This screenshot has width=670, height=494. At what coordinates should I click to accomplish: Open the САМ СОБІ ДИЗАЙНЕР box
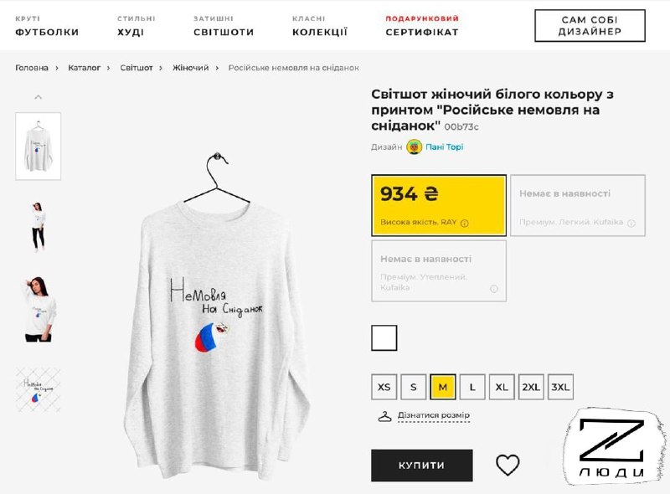pyautogui.click(x=590, y=25)
